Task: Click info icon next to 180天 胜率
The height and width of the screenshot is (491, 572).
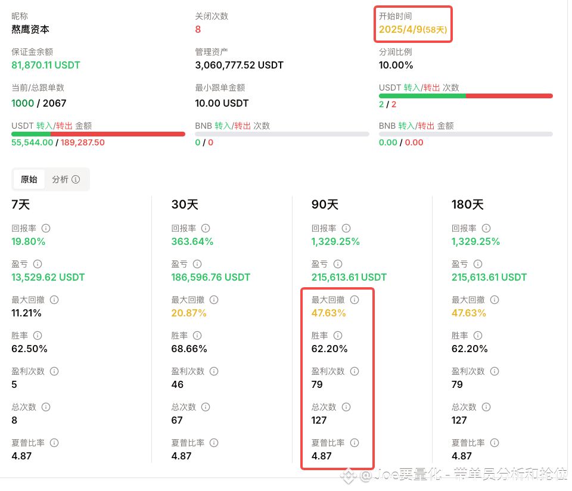Action: tap(478, 335)
